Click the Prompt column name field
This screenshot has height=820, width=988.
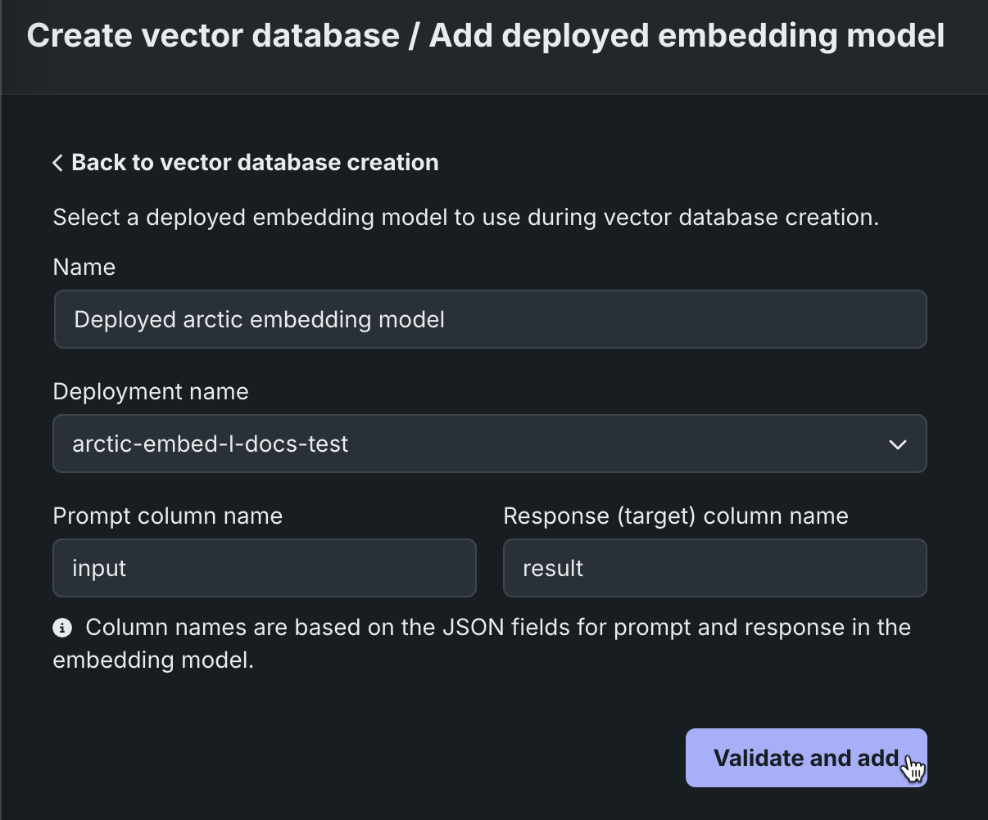264,568
